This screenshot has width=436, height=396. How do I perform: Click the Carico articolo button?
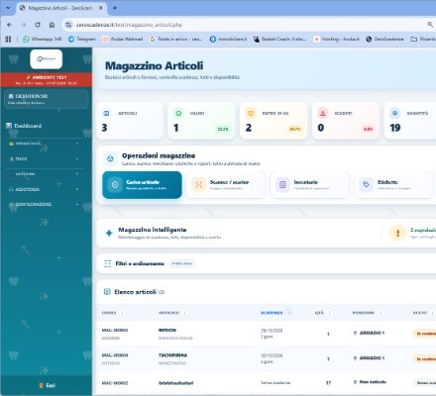[142, 185]
